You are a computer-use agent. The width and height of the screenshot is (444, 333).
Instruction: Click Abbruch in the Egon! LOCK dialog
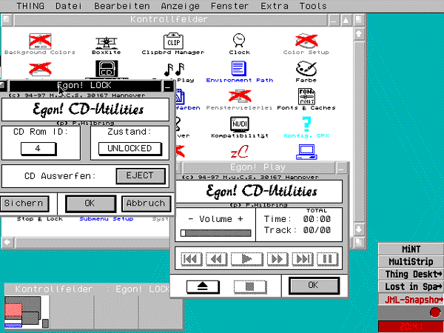144,203
